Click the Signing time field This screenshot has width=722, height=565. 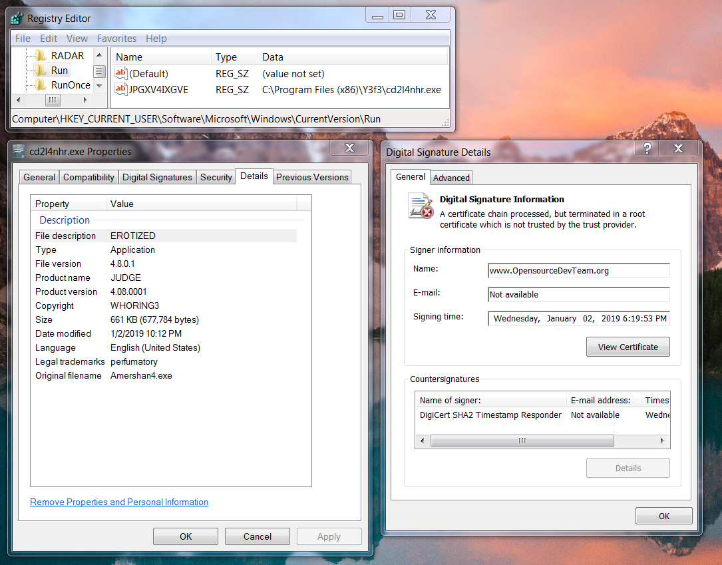coord(579,319)
